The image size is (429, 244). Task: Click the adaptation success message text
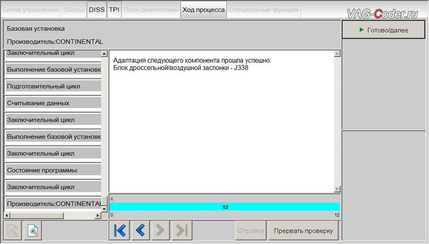coord(192,64)
